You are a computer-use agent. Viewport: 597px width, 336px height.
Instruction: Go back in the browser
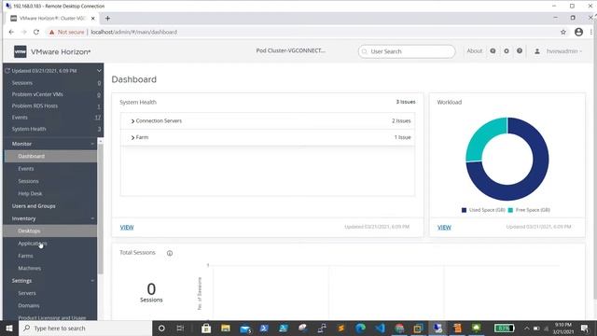coord(11,32)
